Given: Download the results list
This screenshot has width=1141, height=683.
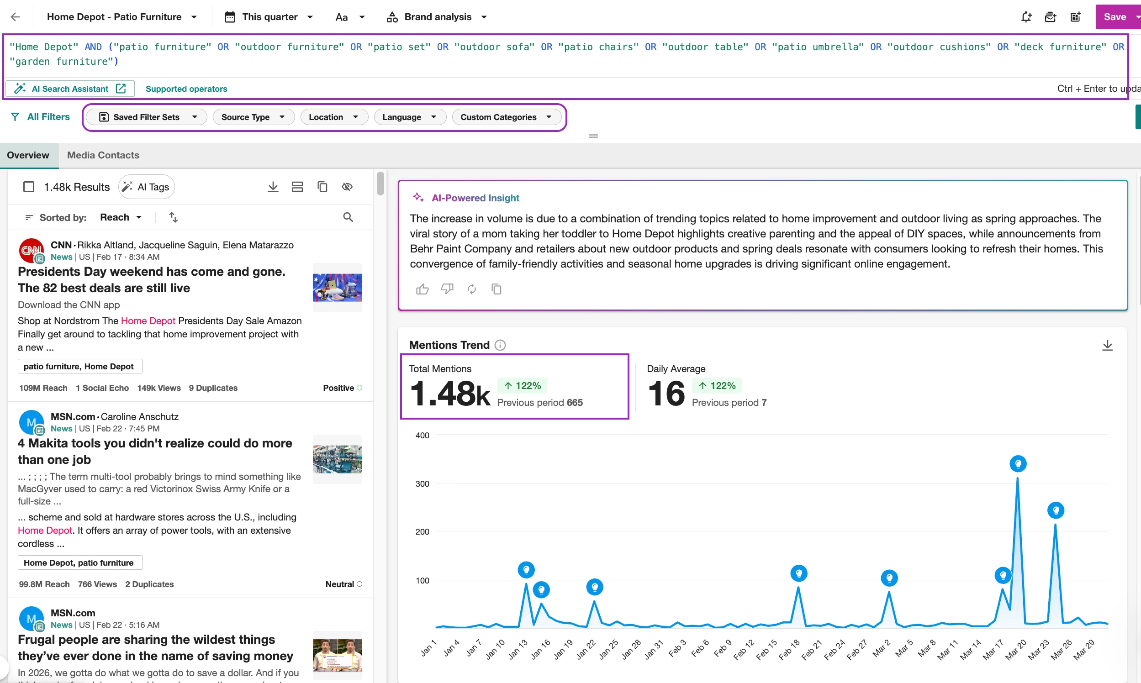Looking at the screenshot, I should [x=273, y=187].
